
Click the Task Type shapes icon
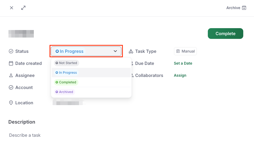131,51
